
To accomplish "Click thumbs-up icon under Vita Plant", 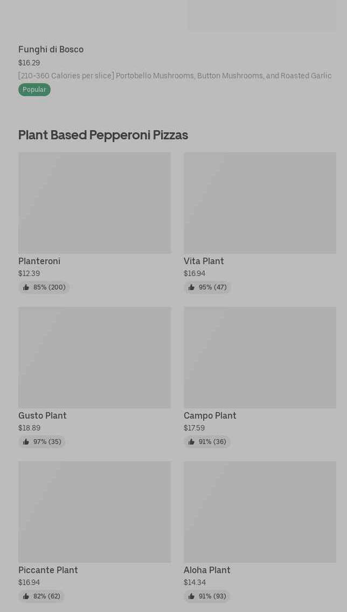I will (x=191, y=287).
